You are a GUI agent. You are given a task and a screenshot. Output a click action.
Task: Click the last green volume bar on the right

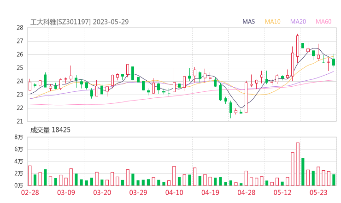click(x=334, y=180)
